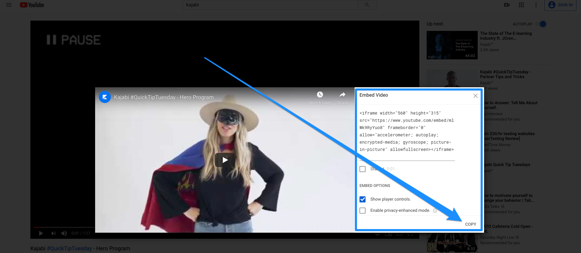Screen dimensions: 581x253
Task: Open "The State of The E-learning Industry" thumbnail
Action: (452, 45)
